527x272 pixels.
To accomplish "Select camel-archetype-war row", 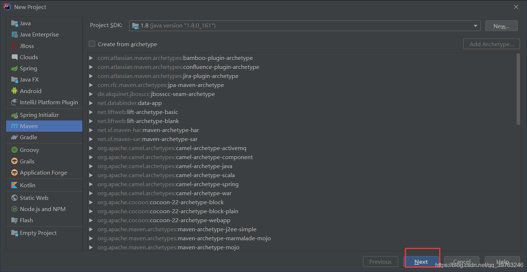I will tap(302, 193).
